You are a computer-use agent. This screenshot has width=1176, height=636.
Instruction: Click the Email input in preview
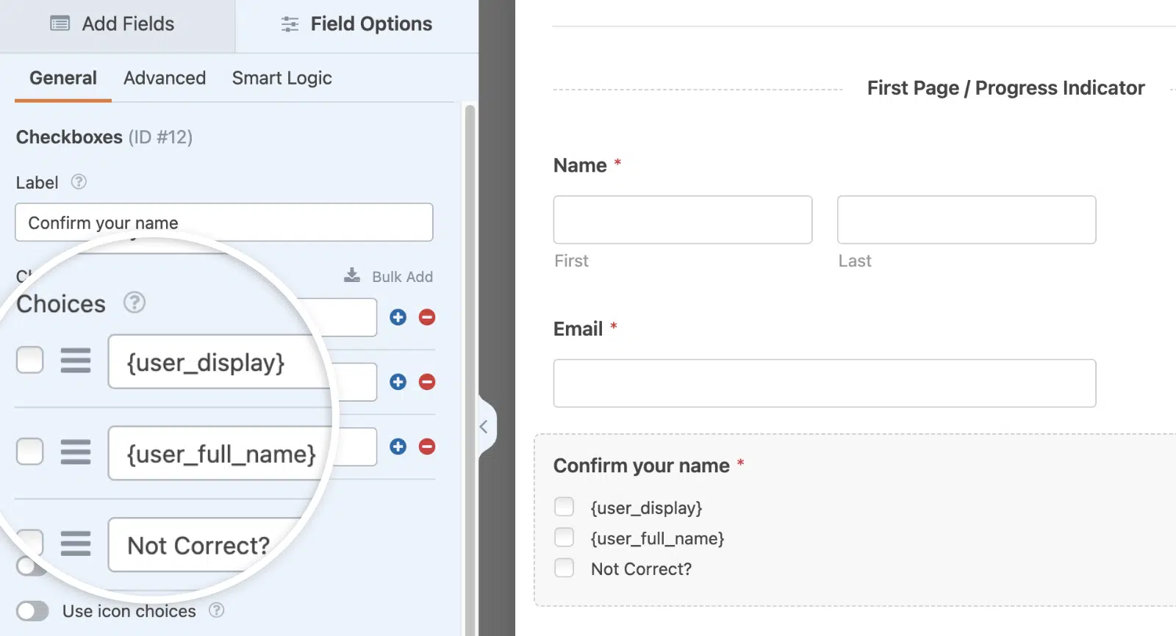(825, 383)
